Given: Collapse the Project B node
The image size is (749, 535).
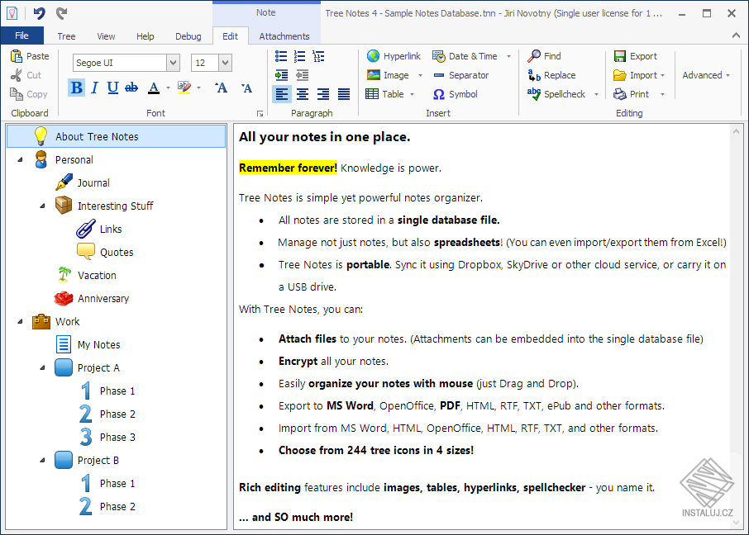Looking at the screenshot, I should (x=42, y=461).
